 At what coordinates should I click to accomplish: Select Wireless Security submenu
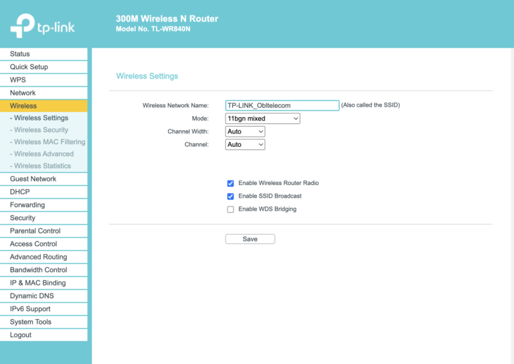point(41,130)
